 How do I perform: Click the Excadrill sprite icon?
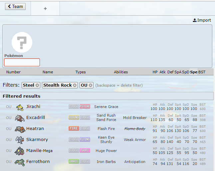(20, 118)
